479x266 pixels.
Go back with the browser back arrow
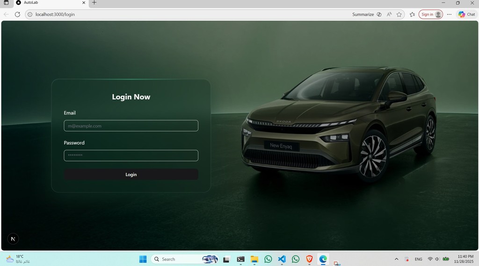pyautogui.click(x=6, y=14)
